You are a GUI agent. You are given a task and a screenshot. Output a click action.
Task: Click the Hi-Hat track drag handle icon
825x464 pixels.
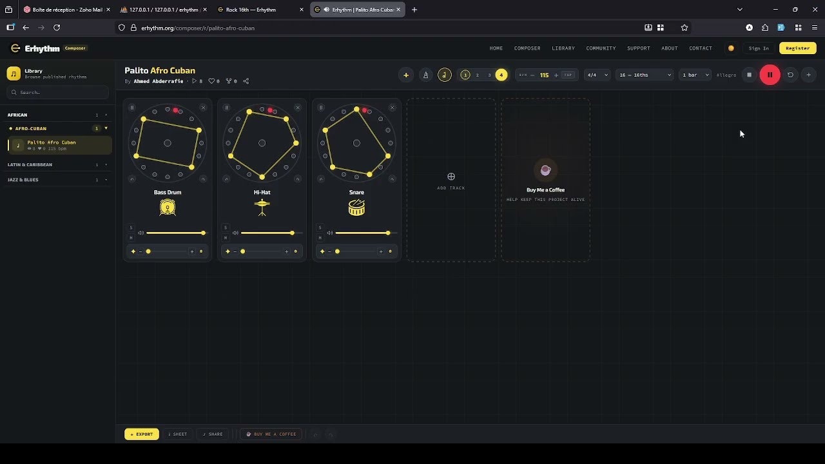[226, 108]
